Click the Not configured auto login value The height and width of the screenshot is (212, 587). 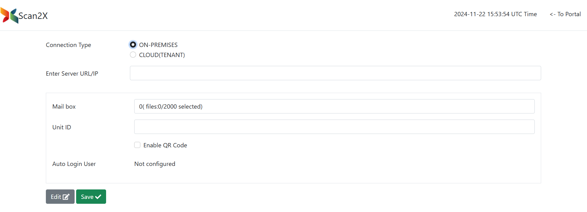pyautogui.click(x=155, y=164)
